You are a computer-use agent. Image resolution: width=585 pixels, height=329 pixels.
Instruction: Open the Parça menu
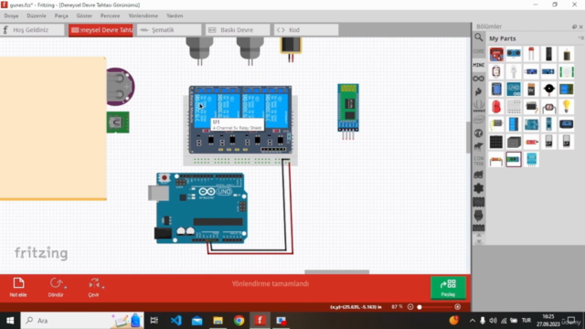(61, 16)
